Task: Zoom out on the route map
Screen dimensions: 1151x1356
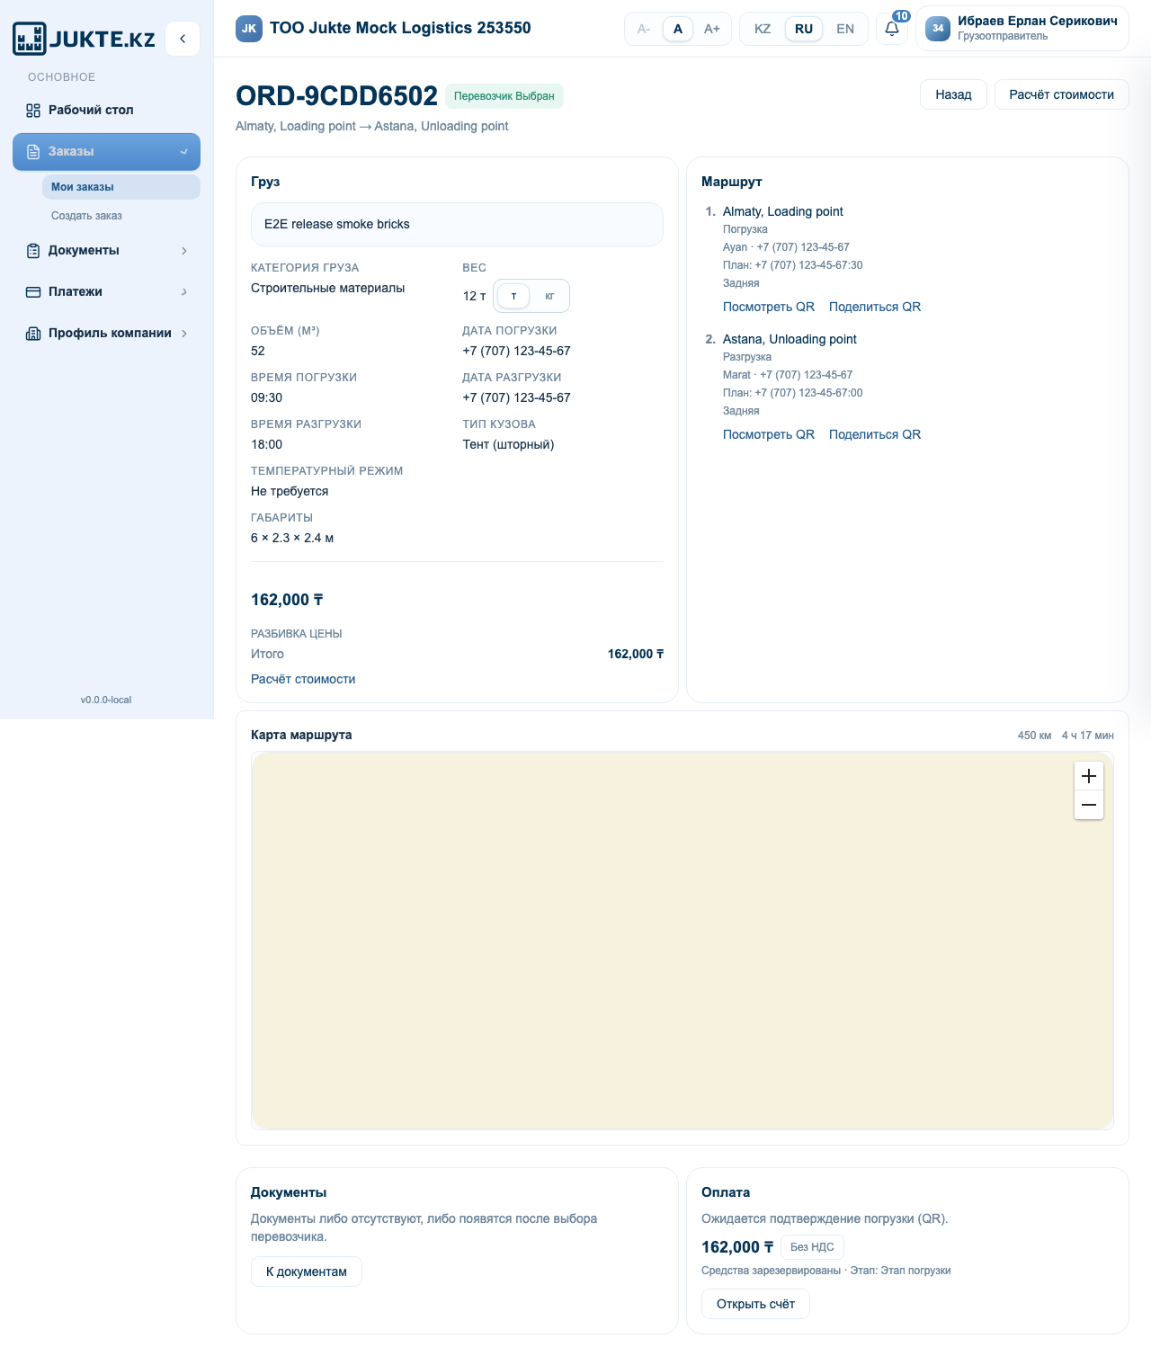Action: (x=1089, y=805)
